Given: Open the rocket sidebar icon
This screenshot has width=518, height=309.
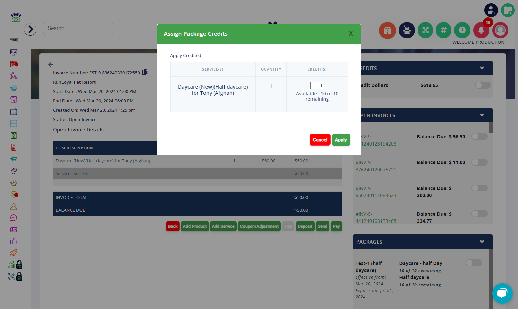Looking at the screenshot, I should (14, 253).
